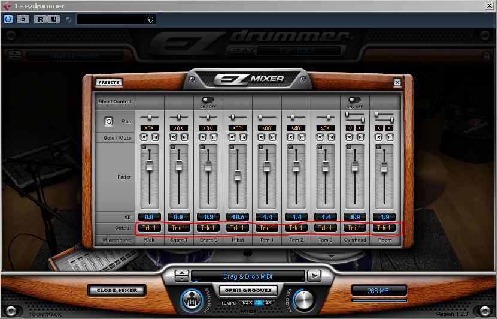Viewport: 498px width, 319px height.
Task: Open Hihat output Trk 1 selector
Action: (x=237, y=228)
